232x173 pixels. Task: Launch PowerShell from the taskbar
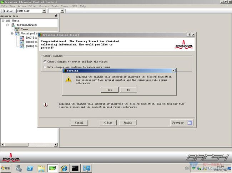(30, 168)
